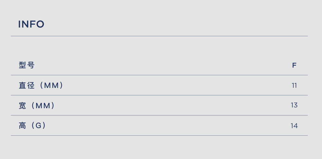This screenshot has width=322, height=159.
Task: Select the 高 (G) row label
Action: [x=32, y=125]
